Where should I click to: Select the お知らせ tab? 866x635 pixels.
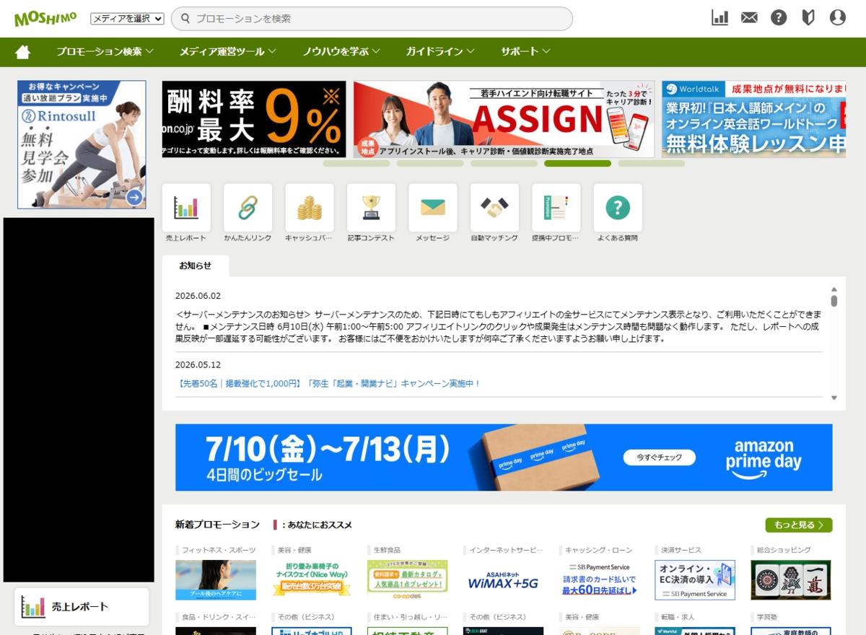(196, 266)
